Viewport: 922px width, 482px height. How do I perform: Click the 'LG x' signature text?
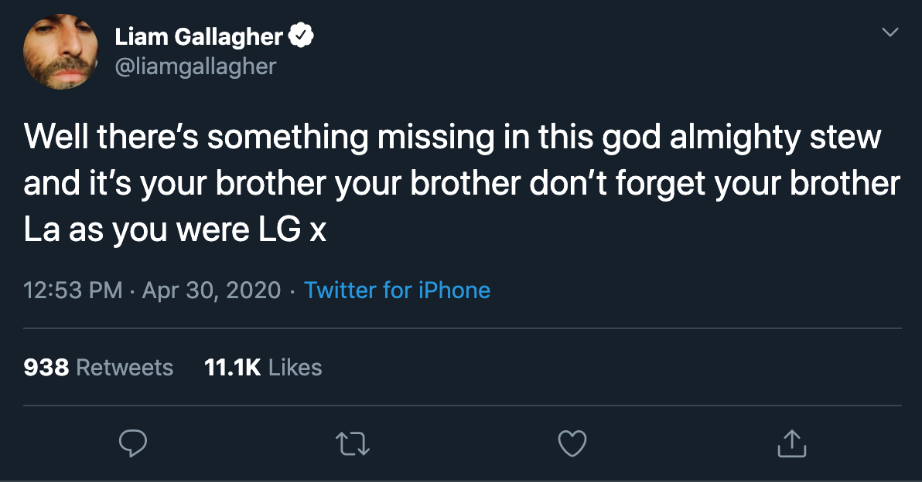point(292,230)
